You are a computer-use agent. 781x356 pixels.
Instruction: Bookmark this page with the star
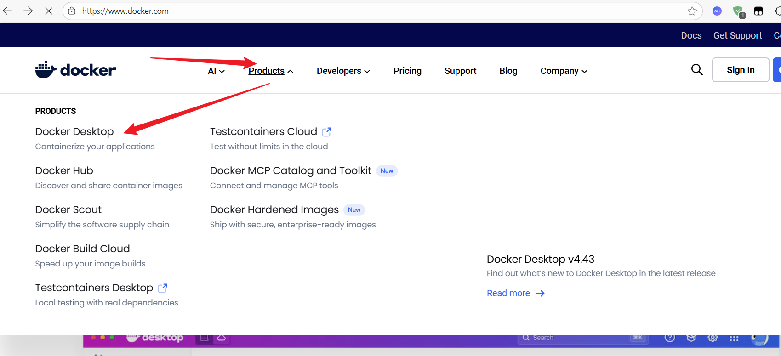[692, 11]
